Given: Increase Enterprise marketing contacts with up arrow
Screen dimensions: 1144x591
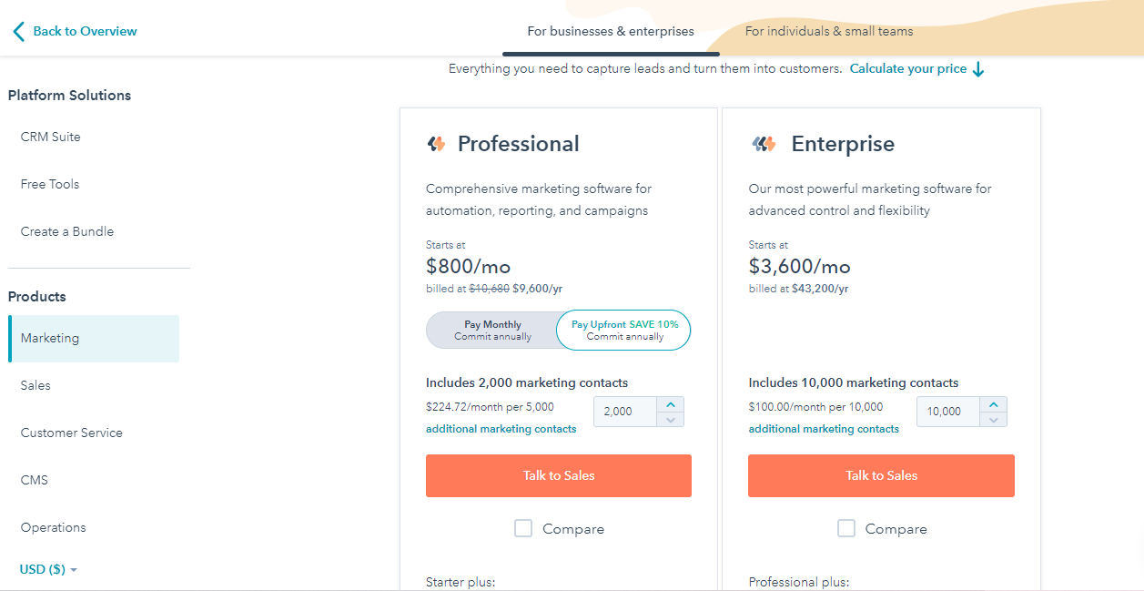Looking at the screenshot, I should tap(994, 405).
